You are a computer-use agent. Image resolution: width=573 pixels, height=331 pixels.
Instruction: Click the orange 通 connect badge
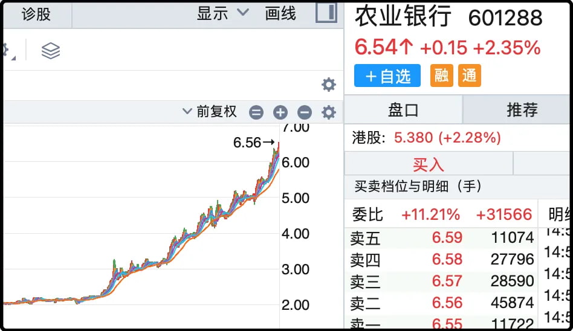click(469, 76)
